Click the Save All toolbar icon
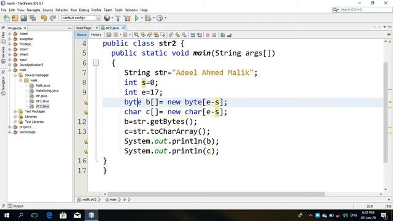This screenshot has width=393, height=221. click(x=33, y=18)
